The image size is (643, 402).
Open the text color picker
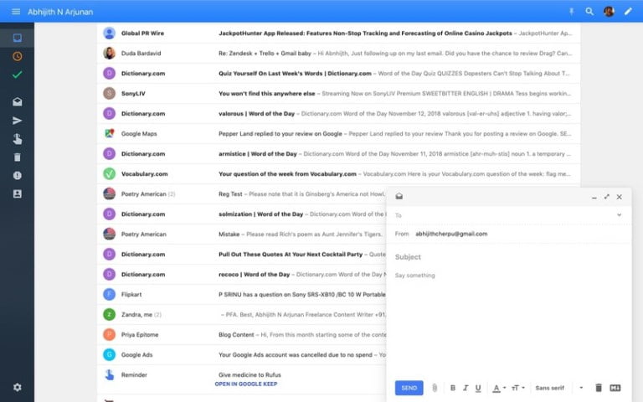point(498,388)
